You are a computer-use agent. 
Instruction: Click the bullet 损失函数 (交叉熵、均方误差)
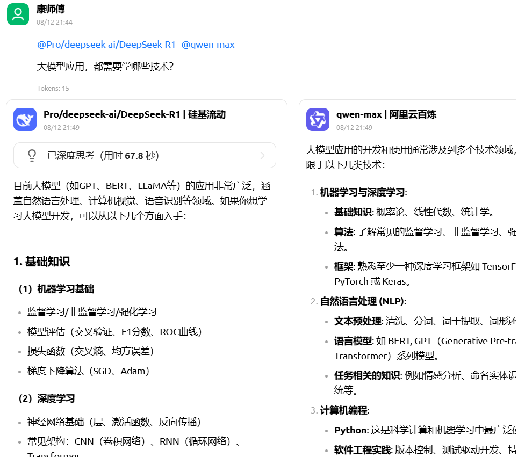coord(90,351)
